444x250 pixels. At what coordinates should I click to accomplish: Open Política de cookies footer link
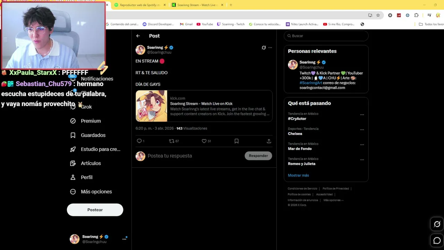pos(299,194)
